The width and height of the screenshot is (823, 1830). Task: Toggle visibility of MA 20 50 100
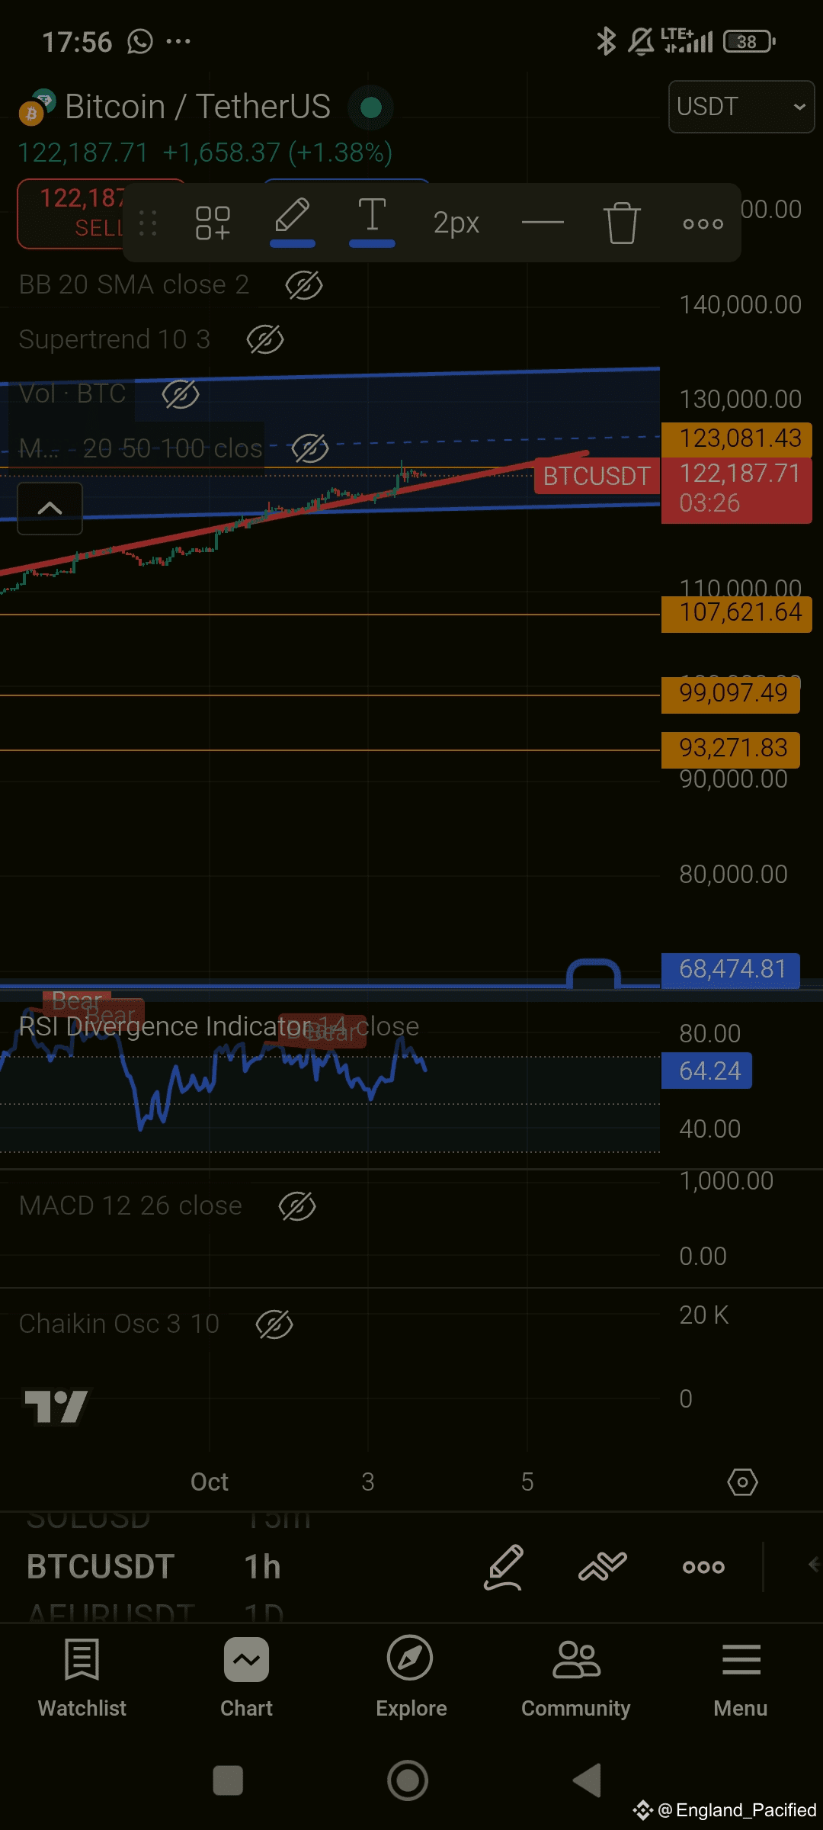tap(310, 448)
